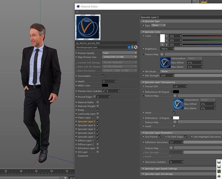This screenshot has height=179, width=222.
Task: Enable the Round Edges checkbox
Action: [x=95, y=97]
